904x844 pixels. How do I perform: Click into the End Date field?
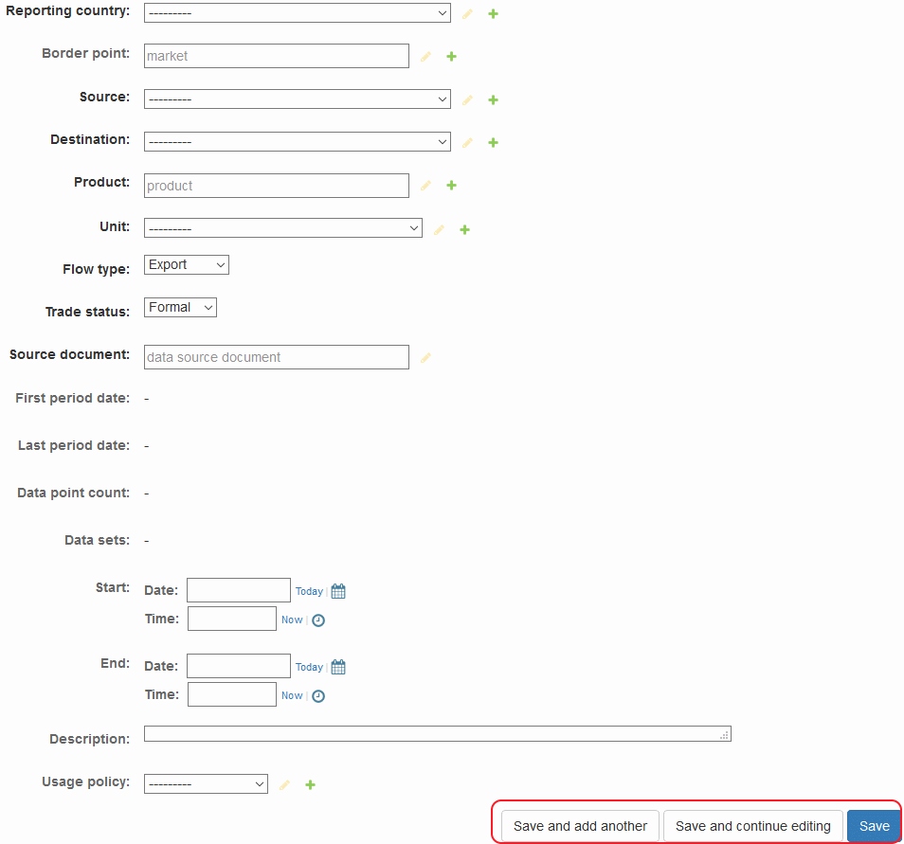[x=239, y=666]
